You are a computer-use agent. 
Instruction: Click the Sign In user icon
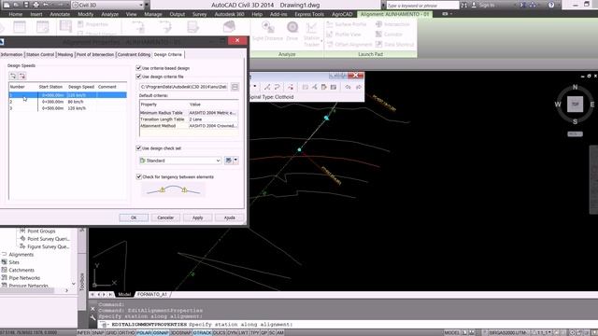[x=474, y=5]
